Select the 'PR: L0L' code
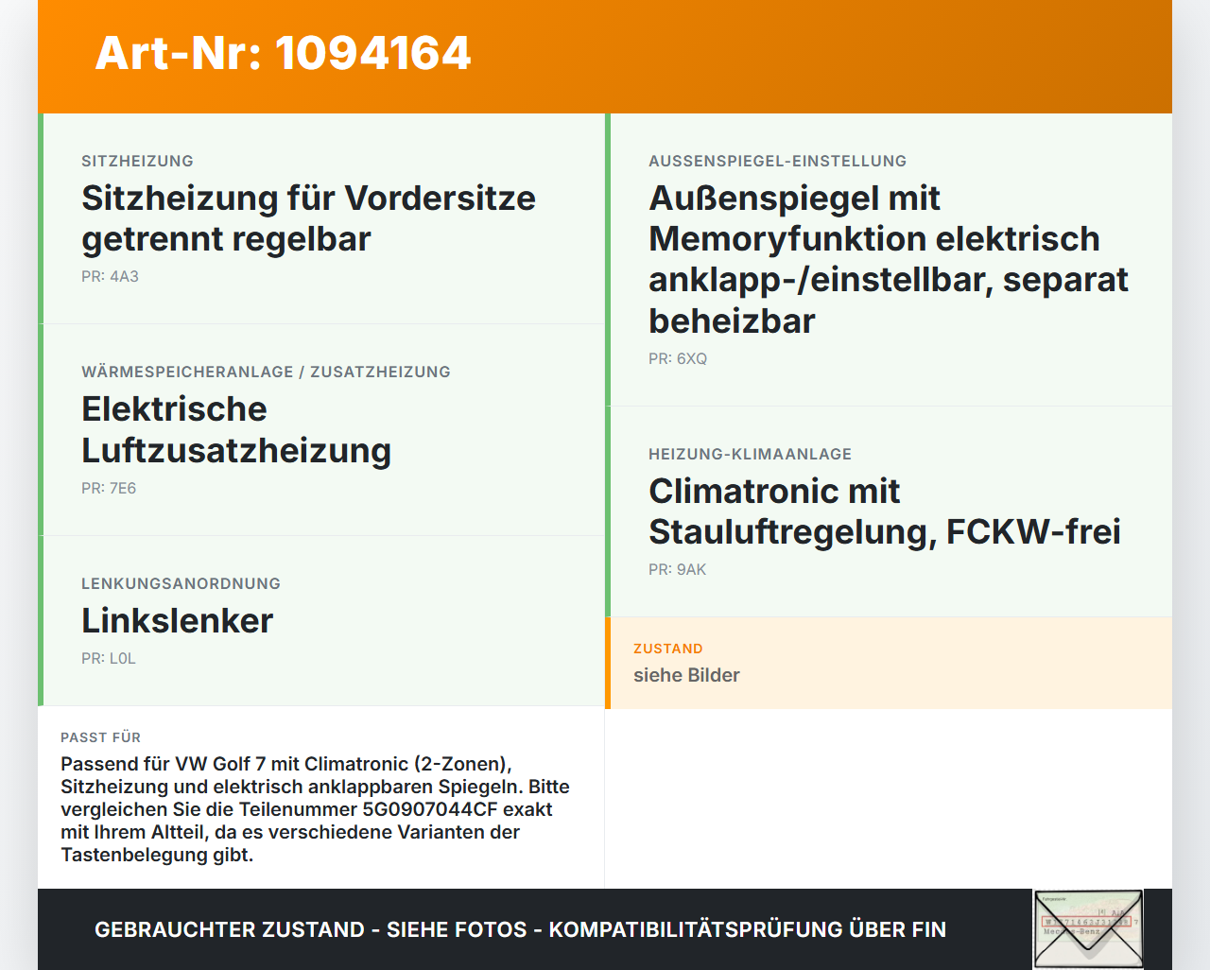 pos(109,658)
